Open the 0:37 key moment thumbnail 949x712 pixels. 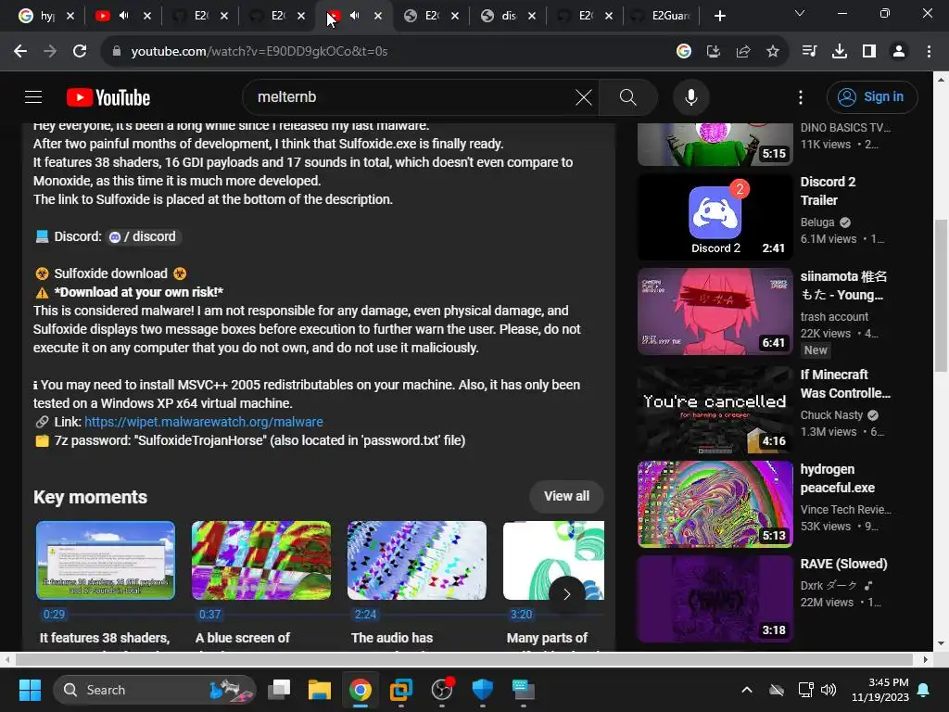260,560
